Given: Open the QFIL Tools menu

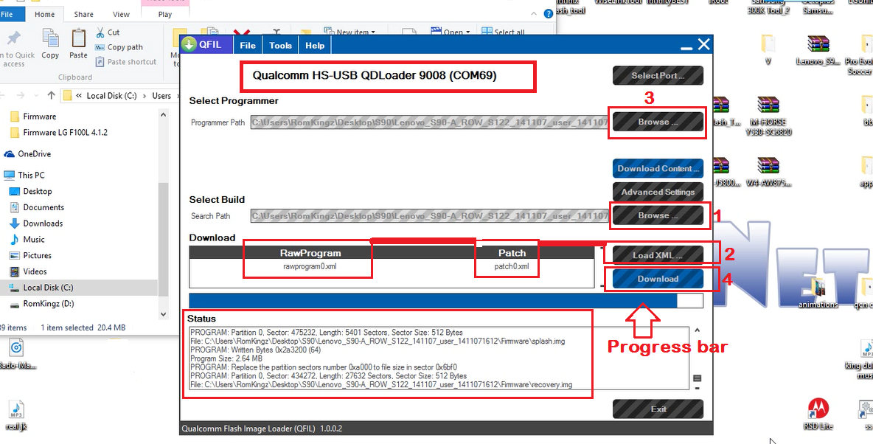Looking at the screenshot, I should (x=281, y=46).
